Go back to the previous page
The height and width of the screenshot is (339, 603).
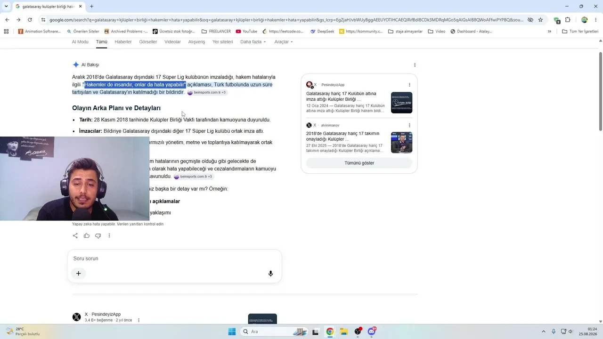(x=7, y=20)
